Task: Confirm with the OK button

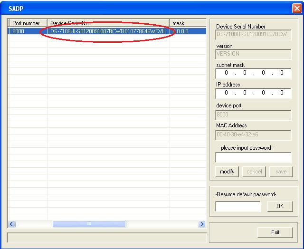Action: click(x=280, y=206)
